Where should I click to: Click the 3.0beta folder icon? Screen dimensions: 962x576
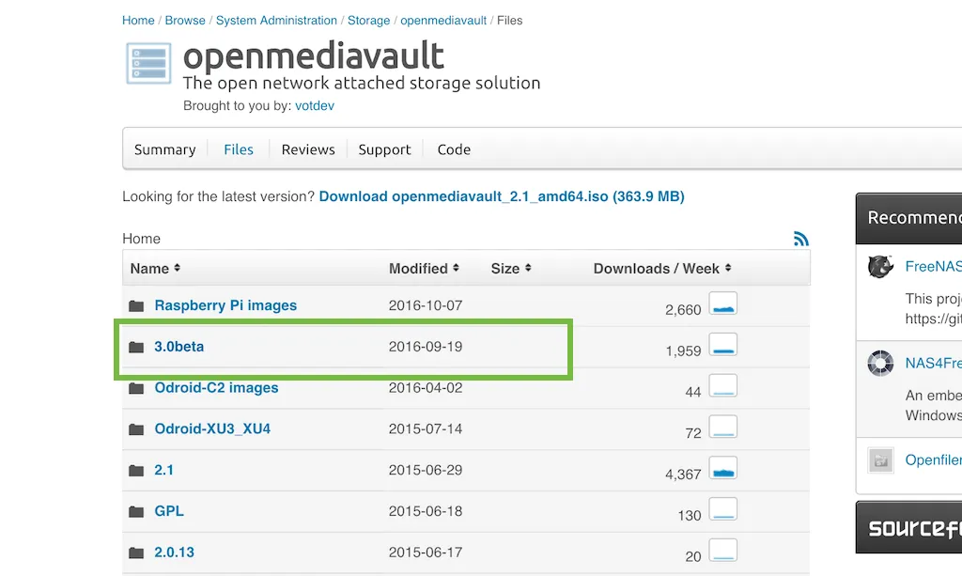pos(136,347)
